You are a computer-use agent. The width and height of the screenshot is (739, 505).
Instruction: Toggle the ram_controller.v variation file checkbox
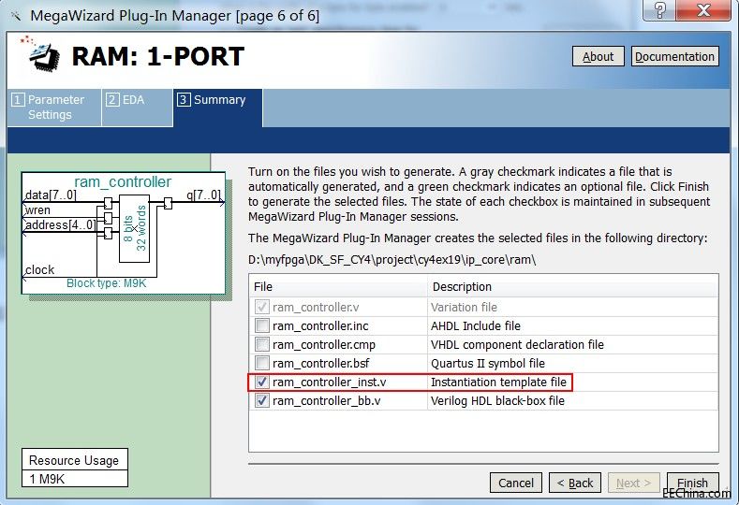click(x=261, y=307)
